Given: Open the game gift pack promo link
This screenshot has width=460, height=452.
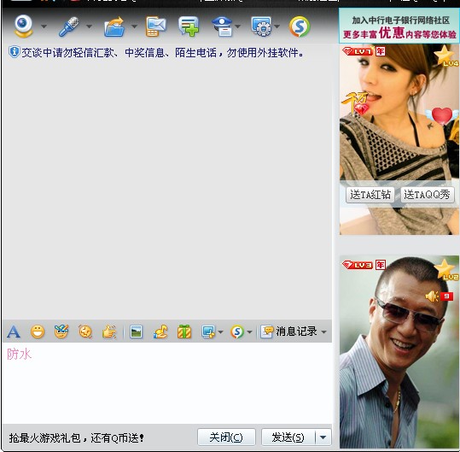Looking at the screenshot, I should click(76, 438).
